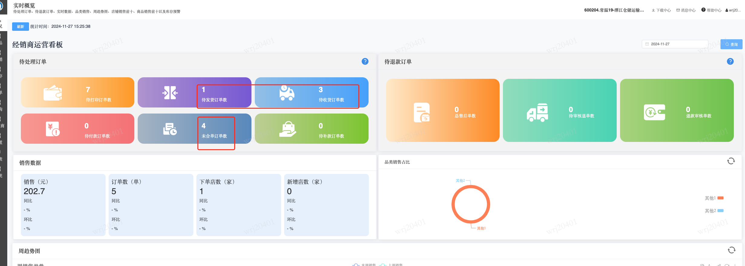Click the document clock icon on 未合单订单数 card
Image resolution: width=745 pixels, height=266 pixels.
[x=170, y=129]
